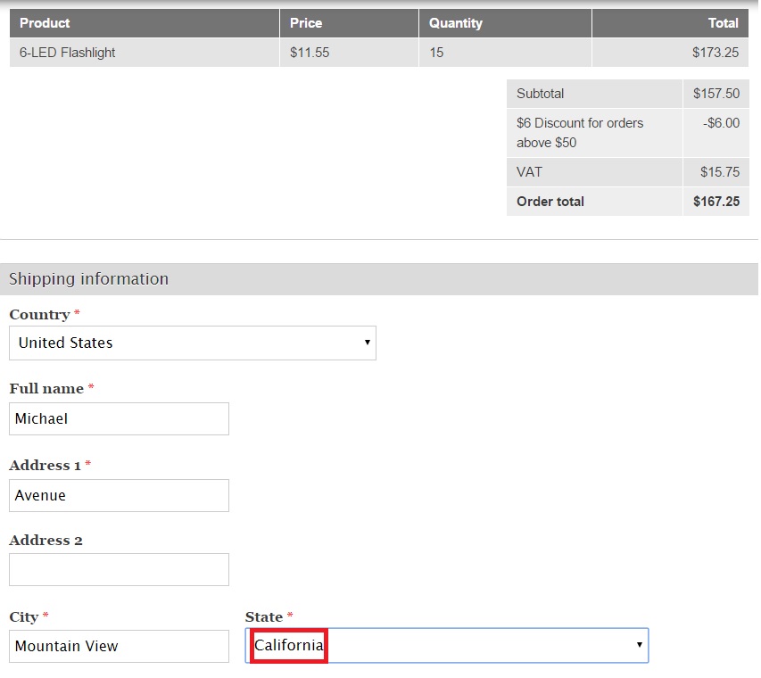Click the Shipping information section header

coord(87,278)
